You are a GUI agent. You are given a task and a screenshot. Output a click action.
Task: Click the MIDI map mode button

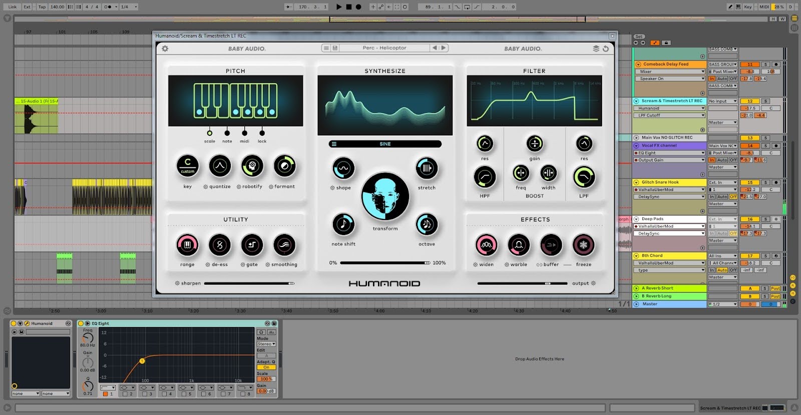click(x=764, y=7)
